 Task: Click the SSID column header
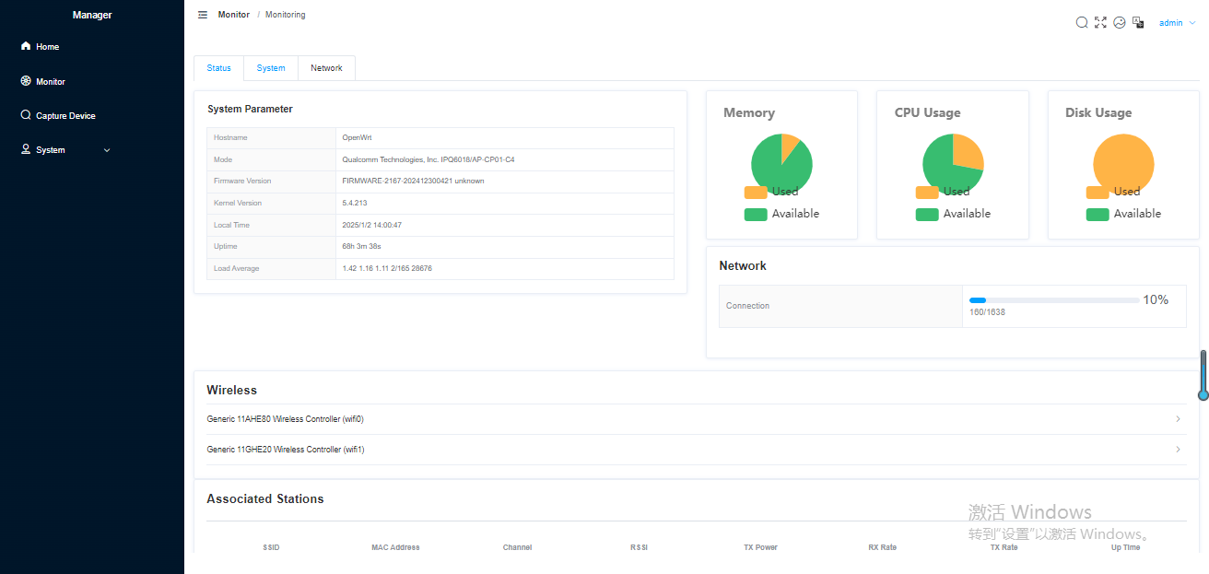coord(271,547)
